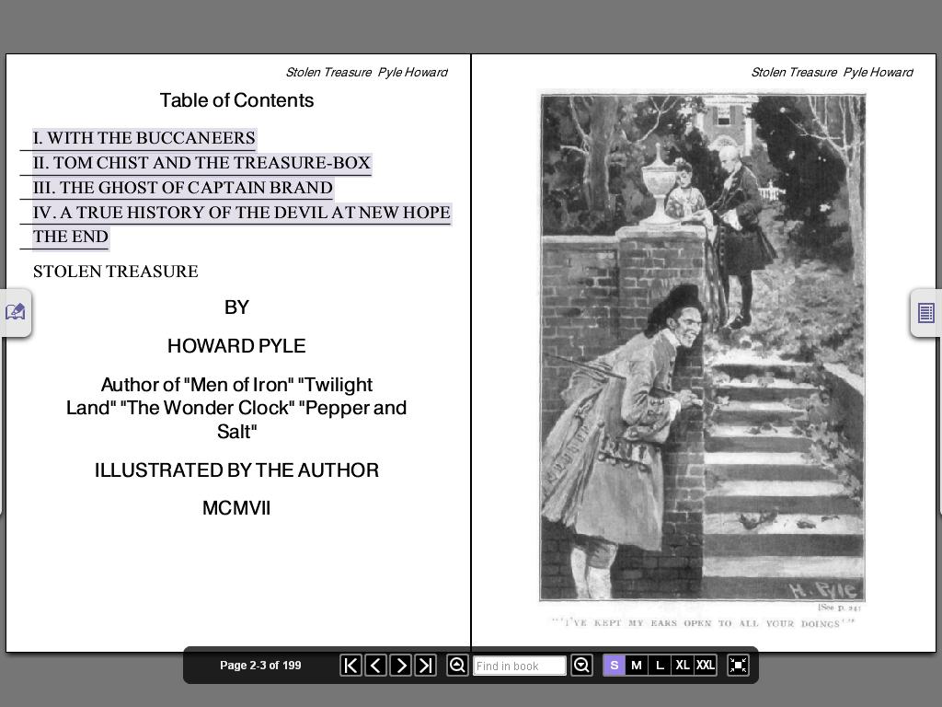Image resolution: width=942 pixels, height=707 pixels.
Task: Select text size XL
Action: click(x=683, y=666)
